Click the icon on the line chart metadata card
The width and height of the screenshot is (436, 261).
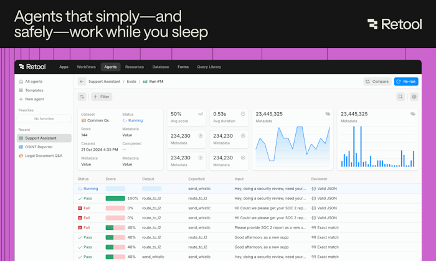(328, 114)
